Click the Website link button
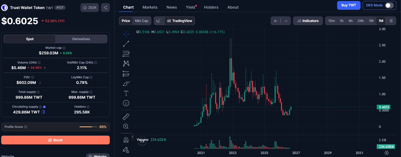This screenshot has width=401, height=157. 98,155
